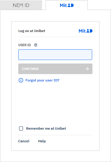Click the MitID logo in the login panel header
Viewport: 111px width, 162px height.
tap(86, 31)
